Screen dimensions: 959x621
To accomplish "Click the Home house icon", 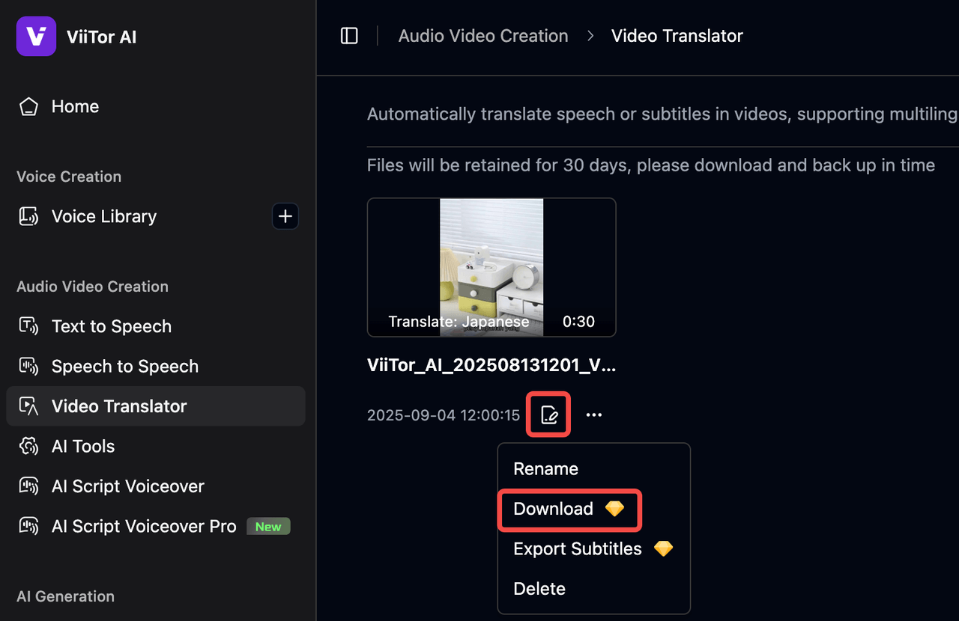I will click(x=28, y=107).
